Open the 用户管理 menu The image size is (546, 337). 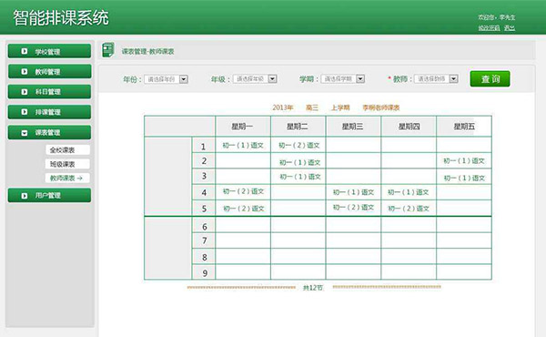point(49,196)
